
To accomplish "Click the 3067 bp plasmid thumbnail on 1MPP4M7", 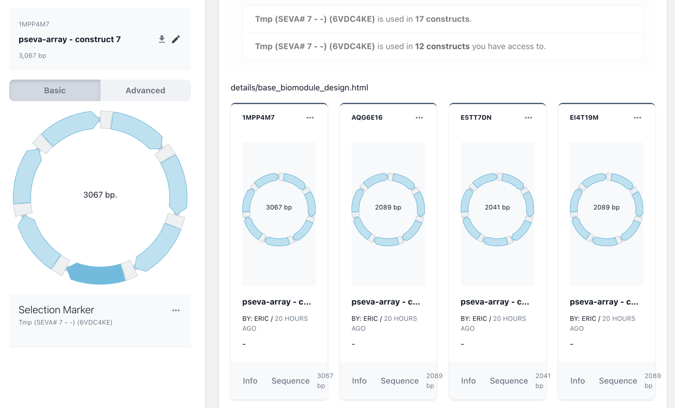I will pyautogui.click(x=279, y=207).
